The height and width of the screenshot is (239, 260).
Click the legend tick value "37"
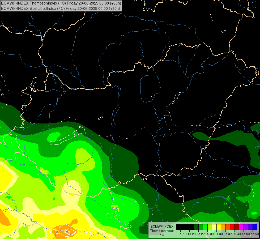click(230, 234)
